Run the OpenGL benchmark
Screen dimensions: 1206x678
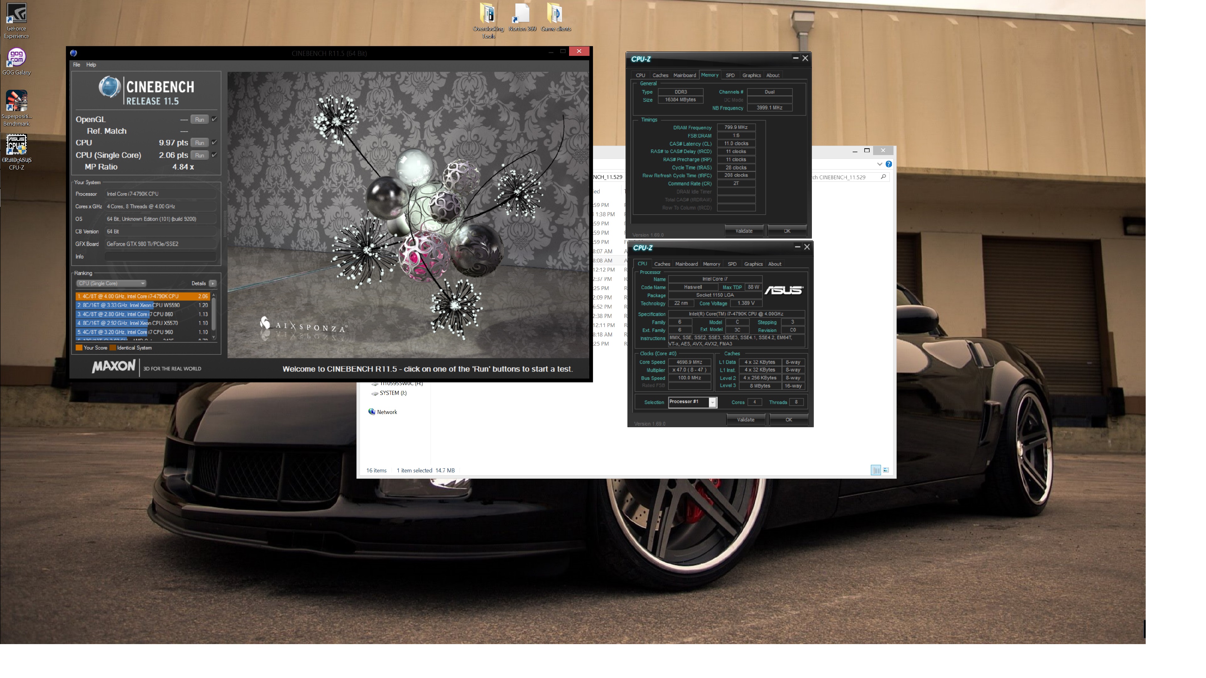click(x=199, y=119)
